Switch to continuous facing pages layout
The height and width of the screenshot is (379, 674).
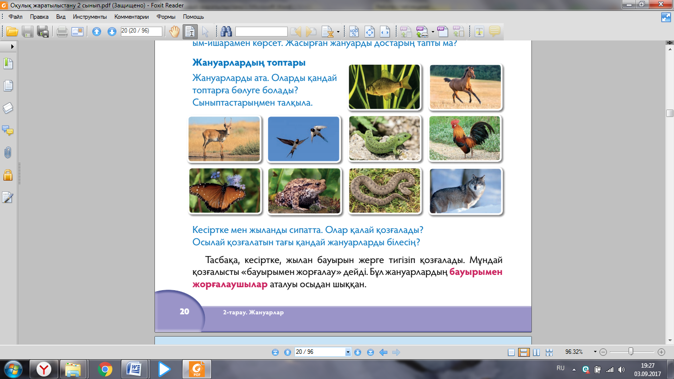pos(549,352)
